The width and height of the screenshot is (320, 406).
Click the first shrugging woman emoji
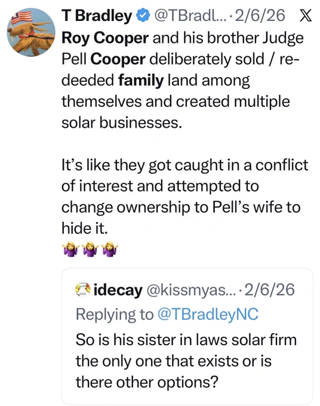tap(70, 249)
